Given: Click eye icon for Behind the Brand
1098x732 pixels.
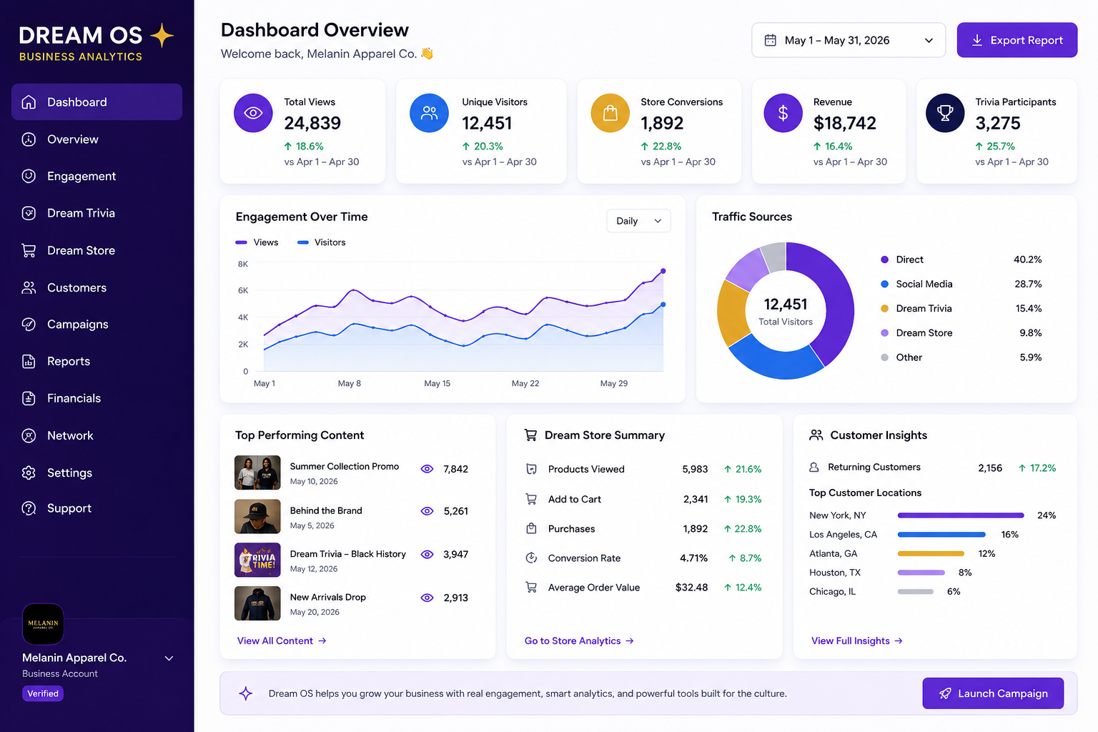Looking at the screenshot, I should (x=427, y=511).
